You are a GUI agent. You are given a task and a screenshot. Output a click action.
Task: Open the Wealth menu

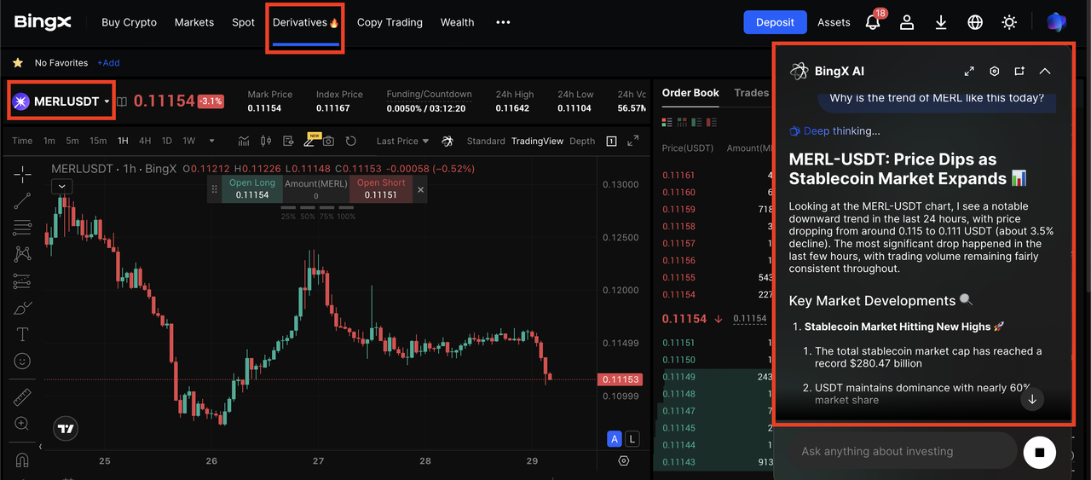pyautogui.click(x=457, y=22)
